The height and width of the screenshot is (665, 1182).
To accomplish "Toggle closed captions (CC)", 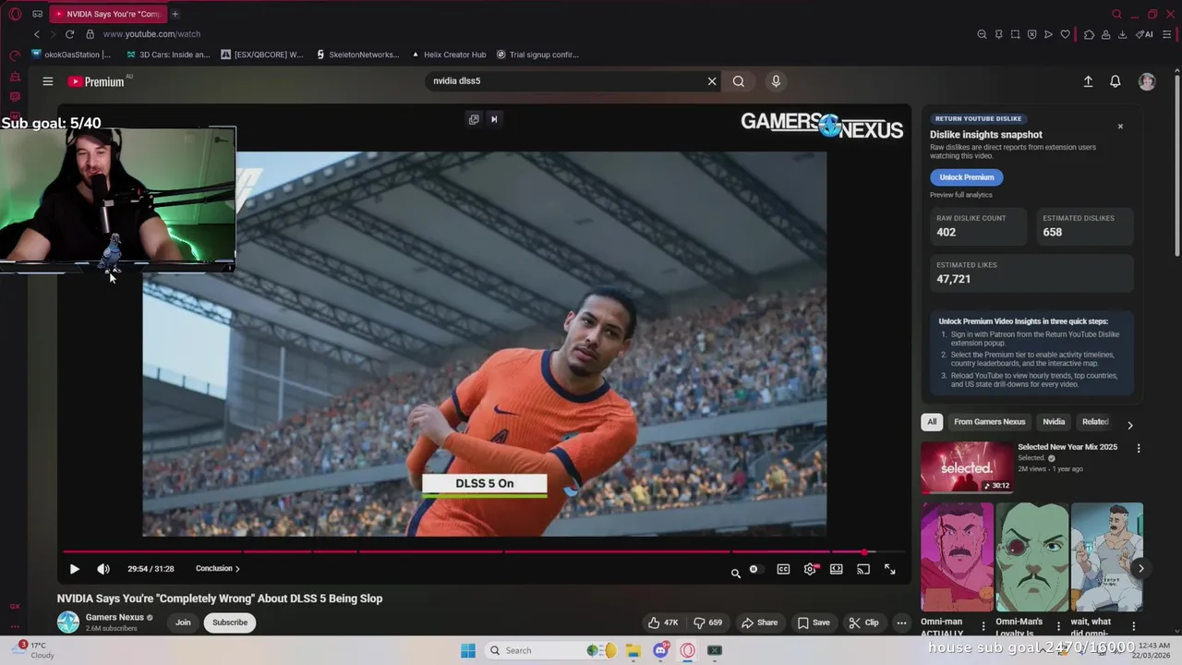I will point(783,569).
